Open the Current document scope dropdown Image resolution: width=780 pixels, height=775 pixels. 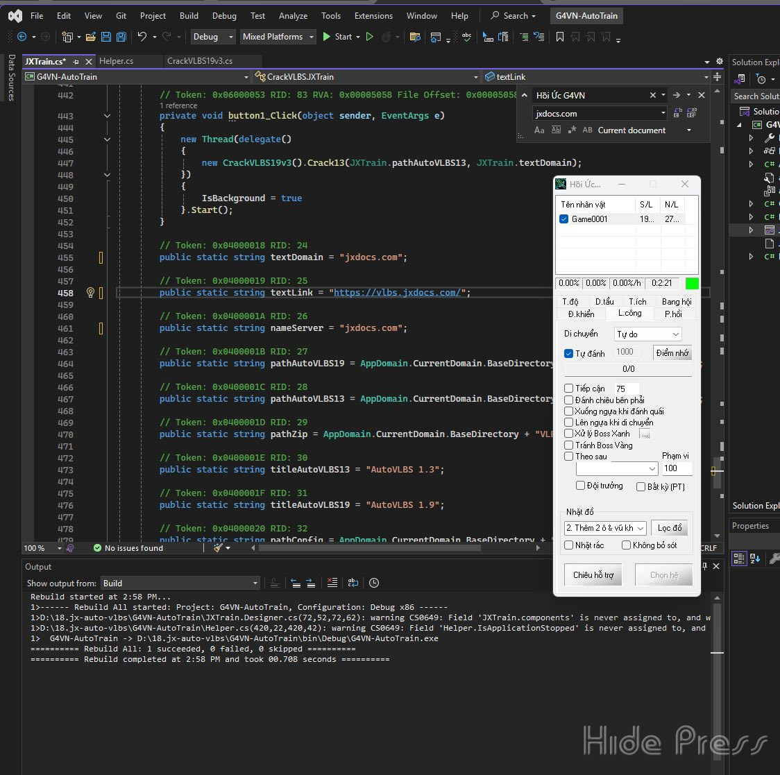[x=645, y=130]
